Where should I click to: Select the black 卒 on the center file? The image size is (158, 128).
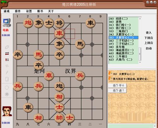tap(59, 55)
